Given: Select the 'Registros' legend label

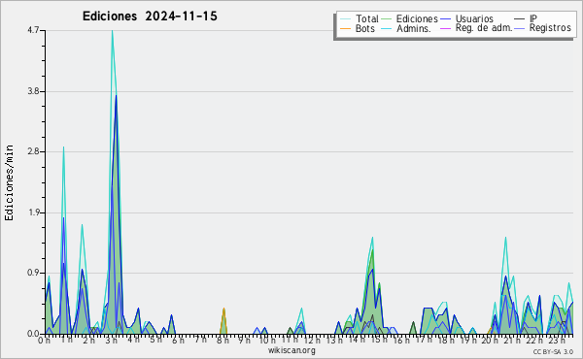Looking at the screenshot, I should (550, 28).
